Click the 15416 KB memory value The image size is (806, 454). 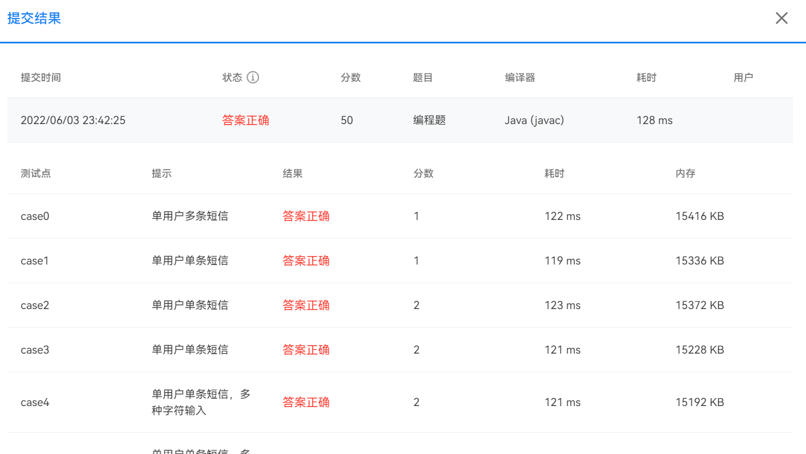pos(699,216)
